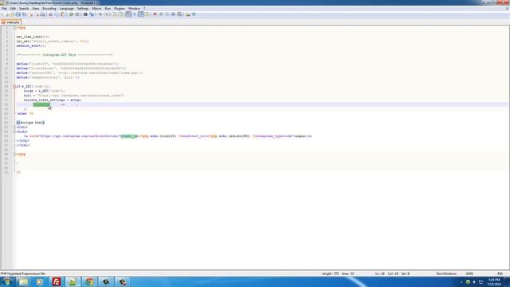Open the Search menu

tap(24, 9)
